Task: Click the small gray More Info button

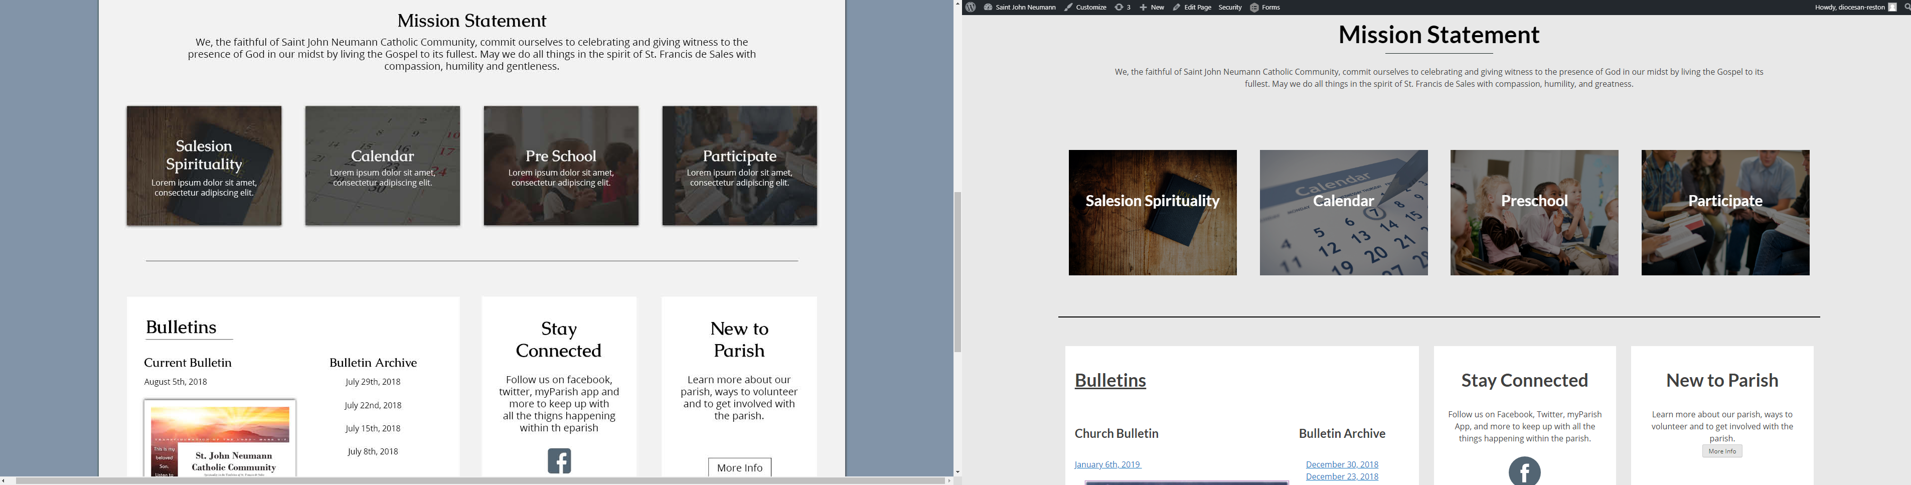Action: point(1722,451)
